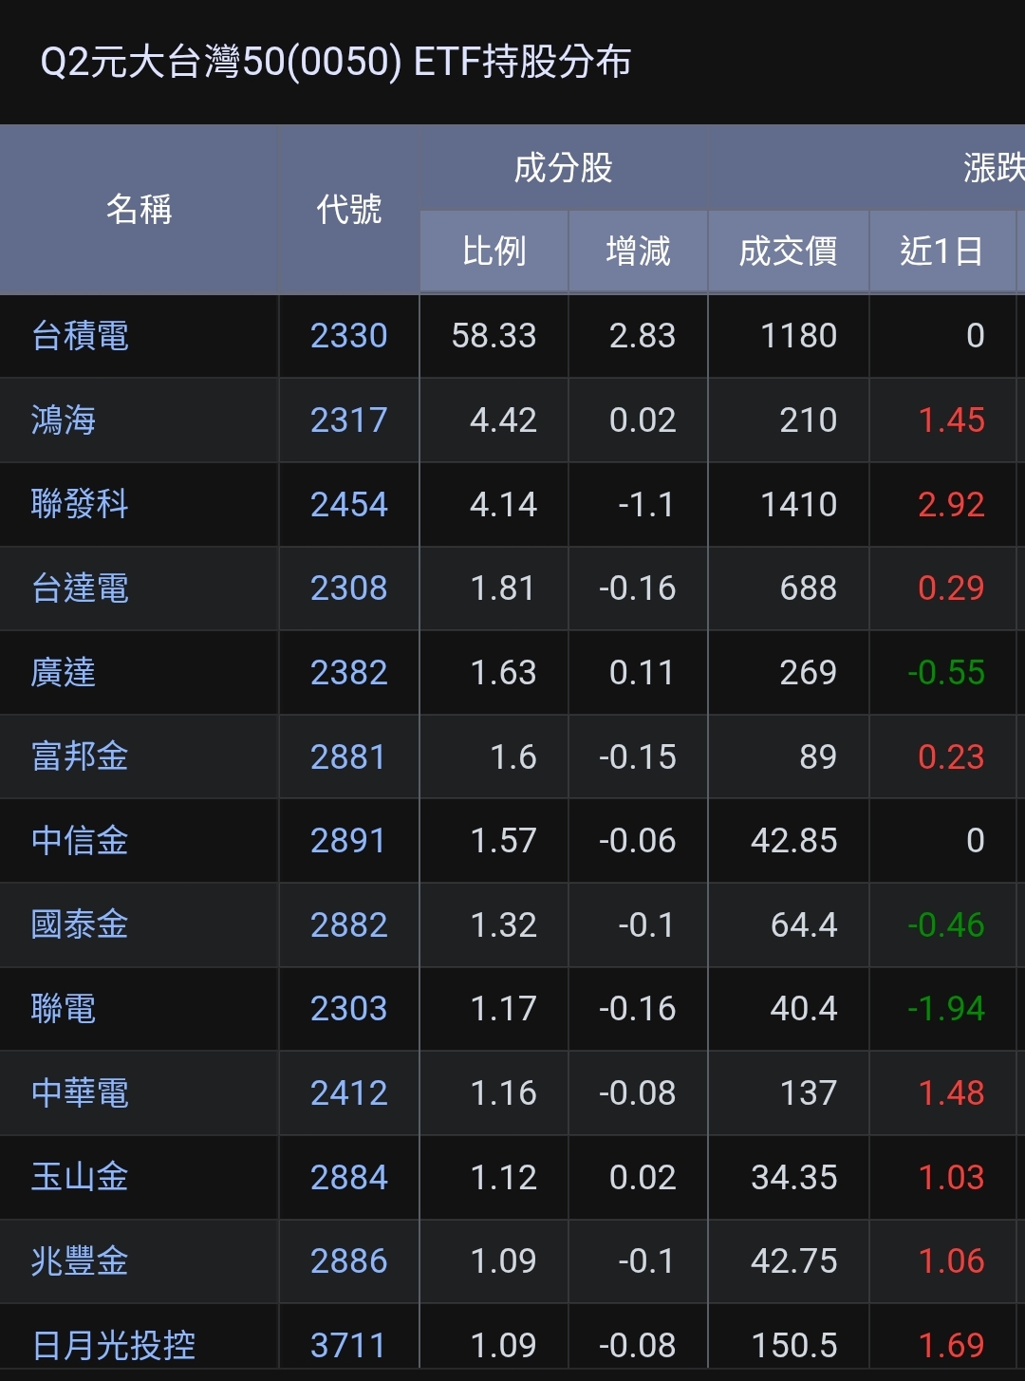1025x1381 pixels.
Task: Open the 聯發科 stock link
Action: (x=80, y=504)
